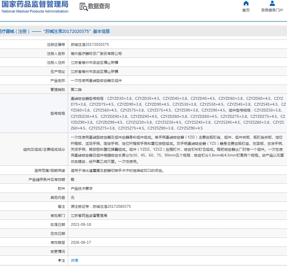This screenshot has width=287, height=266.
Task: Click the 批准日期 field label
Action: pyautogui.click(x=58, y=225)
